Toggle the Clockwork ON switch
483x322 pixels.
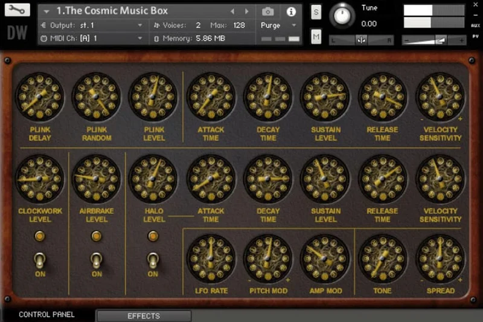[x=39, y=260]
